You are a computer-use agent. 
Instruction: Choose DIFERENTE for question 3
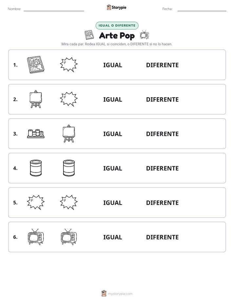(x=162, y=134)
